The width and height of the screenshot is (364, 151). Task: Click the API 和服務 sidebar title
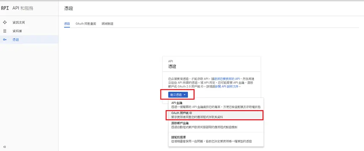(23, 9)
